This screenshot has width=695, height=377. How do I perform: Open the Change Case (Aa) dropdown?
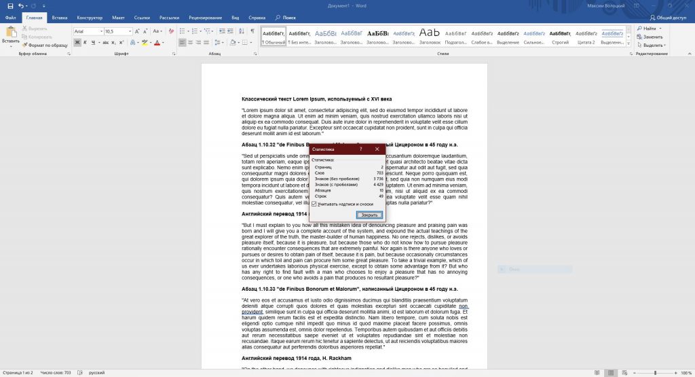[x=157, y=31]
